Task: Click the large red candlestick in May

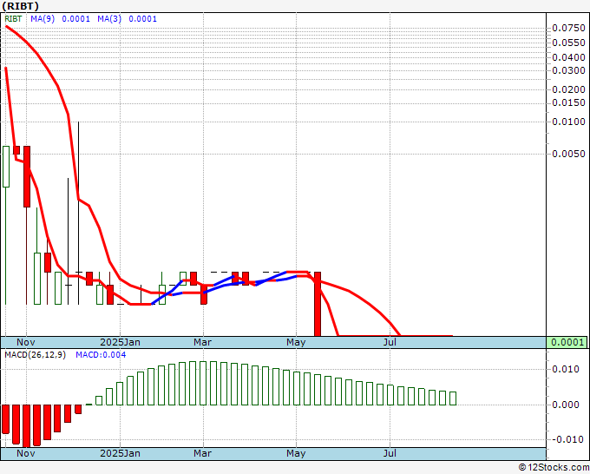Action: 318,304
